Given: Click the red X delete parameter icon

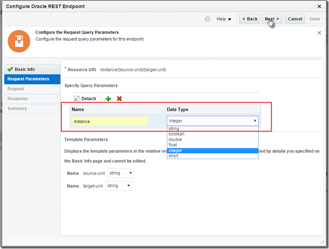Looking at the screenshot, I should pos(119,99).
